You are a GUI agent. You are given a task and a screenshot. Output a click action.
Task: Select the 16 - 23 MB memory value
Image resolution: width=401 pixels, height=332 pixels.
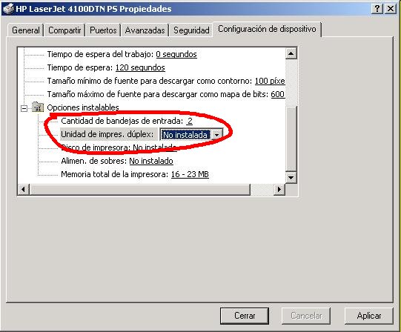click(190, 174)
